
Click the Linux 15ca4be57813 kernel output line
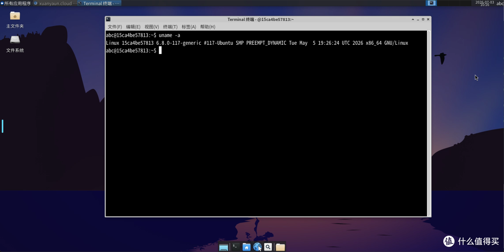click(257, 43)
